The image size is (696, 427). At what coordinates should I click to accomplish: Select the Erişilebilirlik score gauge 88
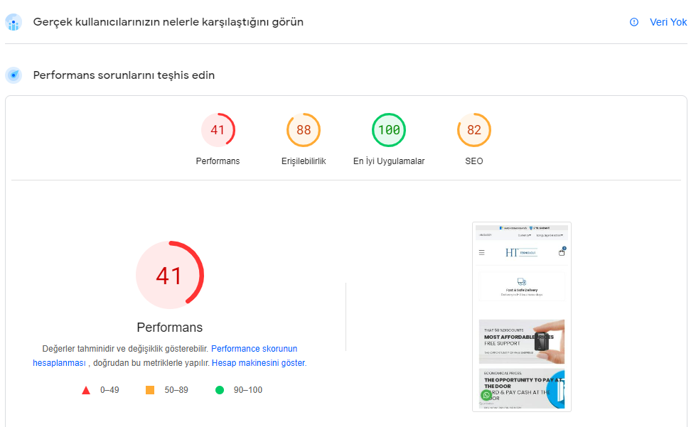(304, 130)
